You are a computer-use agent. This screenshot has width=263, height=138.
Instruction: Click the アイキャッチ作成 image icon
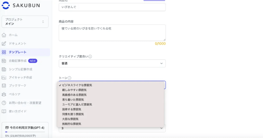pyautogui.click(x=4, y=77)
